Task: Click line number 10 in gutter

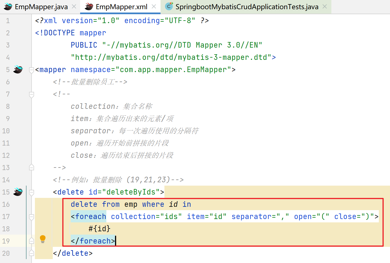Action: 6,131
